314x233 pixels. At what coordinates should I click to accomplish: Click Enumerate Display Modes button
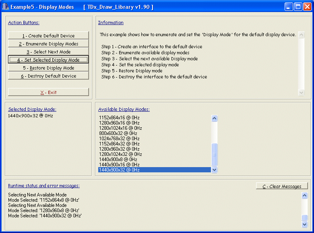[48, 44]
